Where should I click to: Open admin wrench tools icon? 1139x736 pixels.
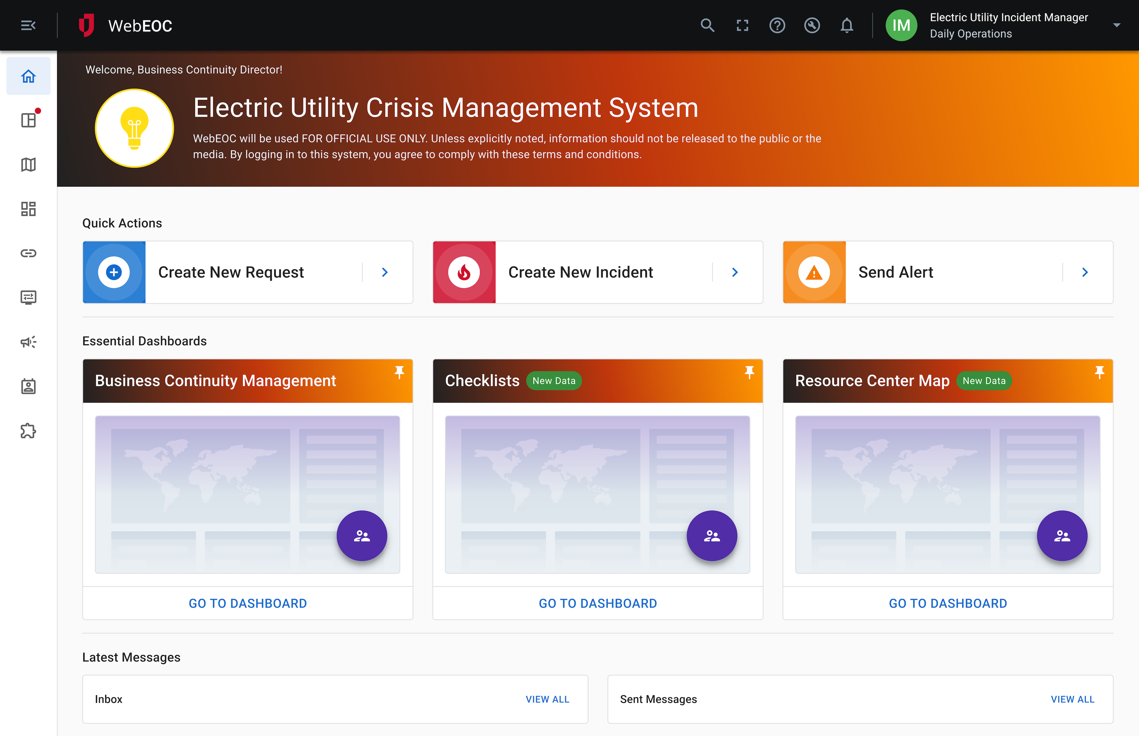812,25
